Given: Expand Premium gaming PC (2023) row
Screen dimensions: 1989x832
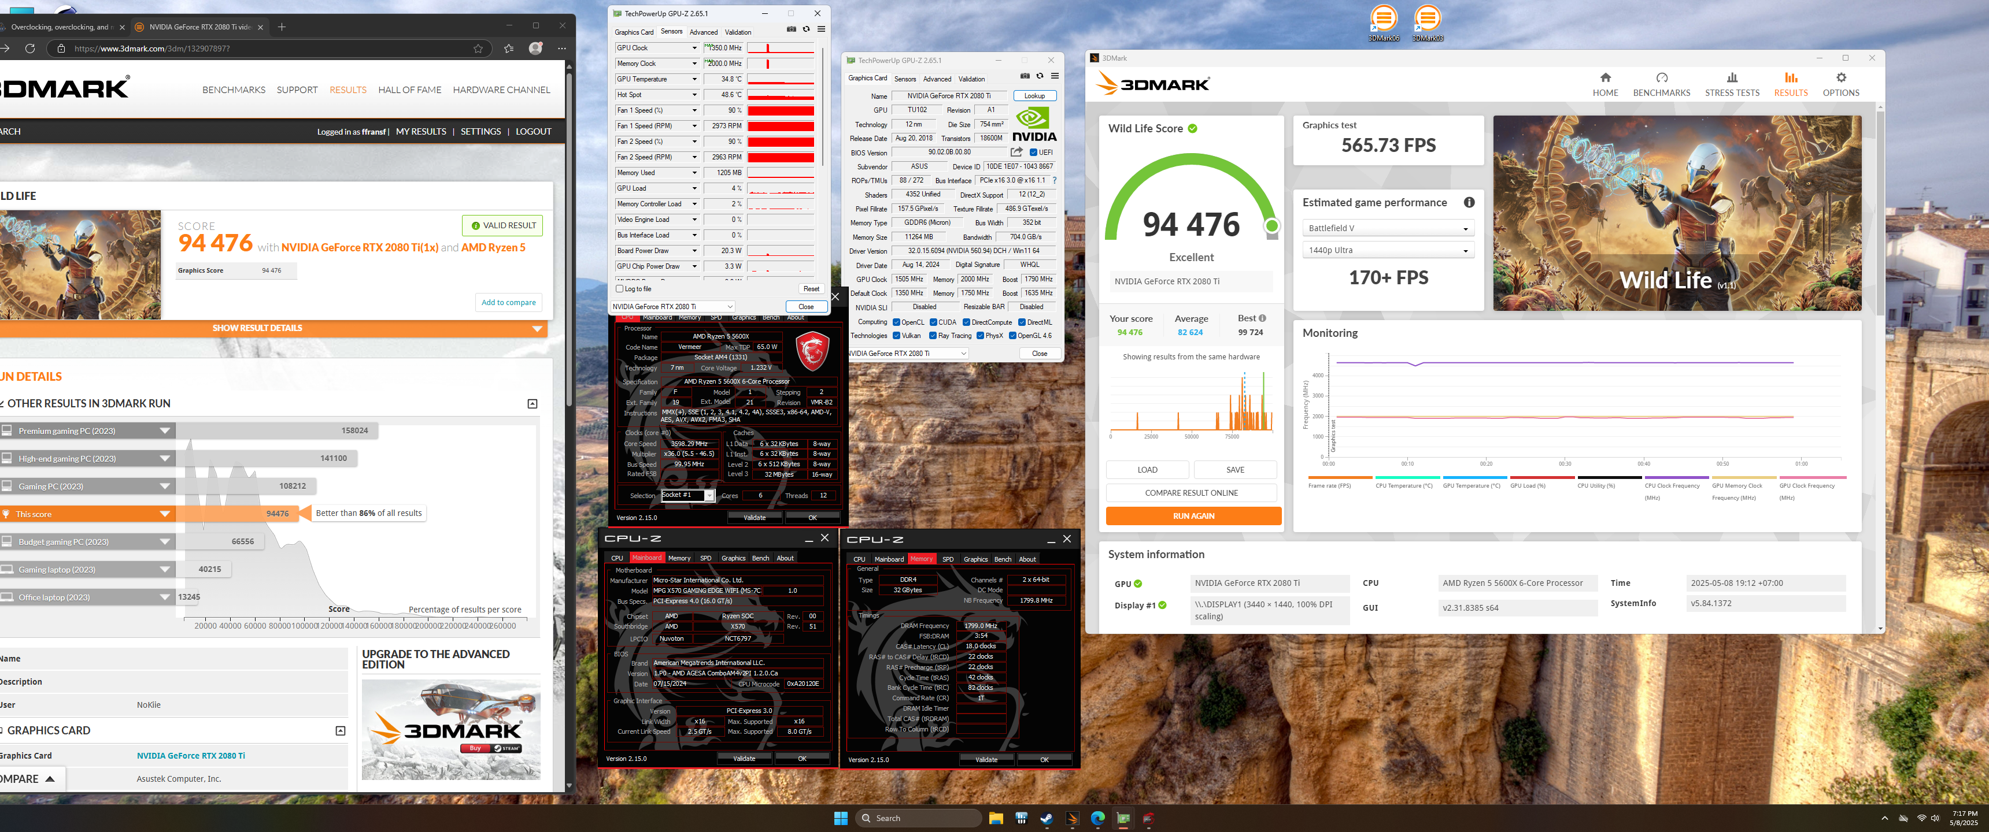Looking at the screenshot, I should click(x=87, y=430).
